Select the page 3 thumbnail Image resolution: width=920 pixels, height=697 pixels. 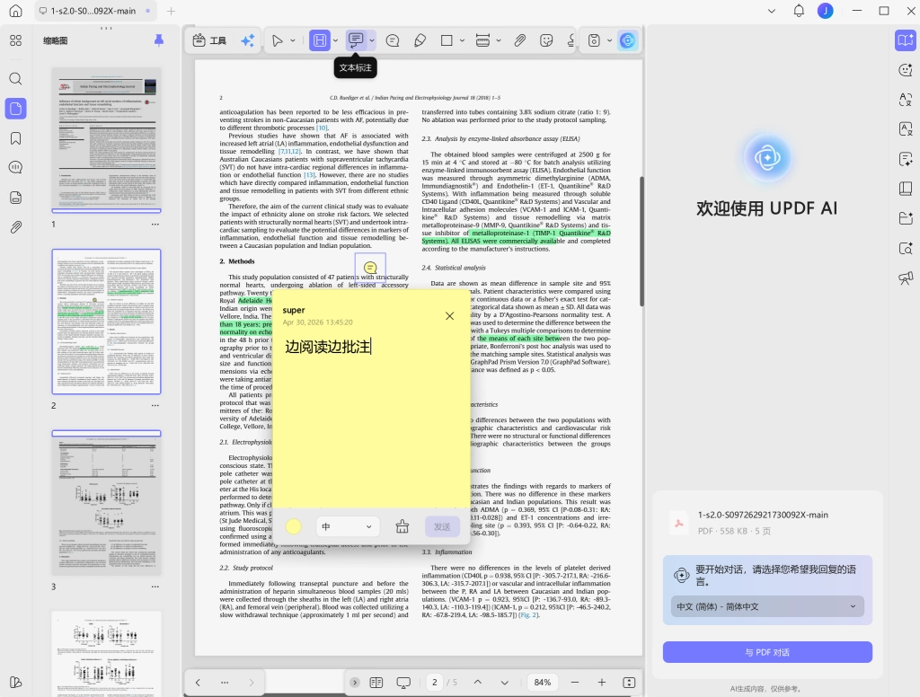[106, 503]
